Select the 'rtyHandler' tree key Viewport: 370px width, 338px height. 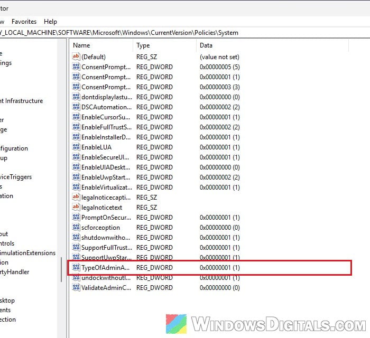pos(15,272)
